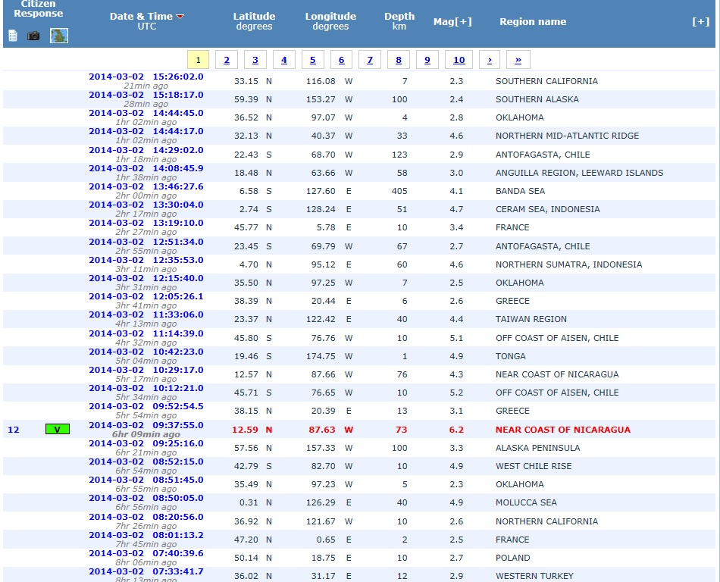Open the 07:40:39.6 Poland event
Image resolution: width=720 pixels, height=582 pixels.
click(x=146, y=553)
